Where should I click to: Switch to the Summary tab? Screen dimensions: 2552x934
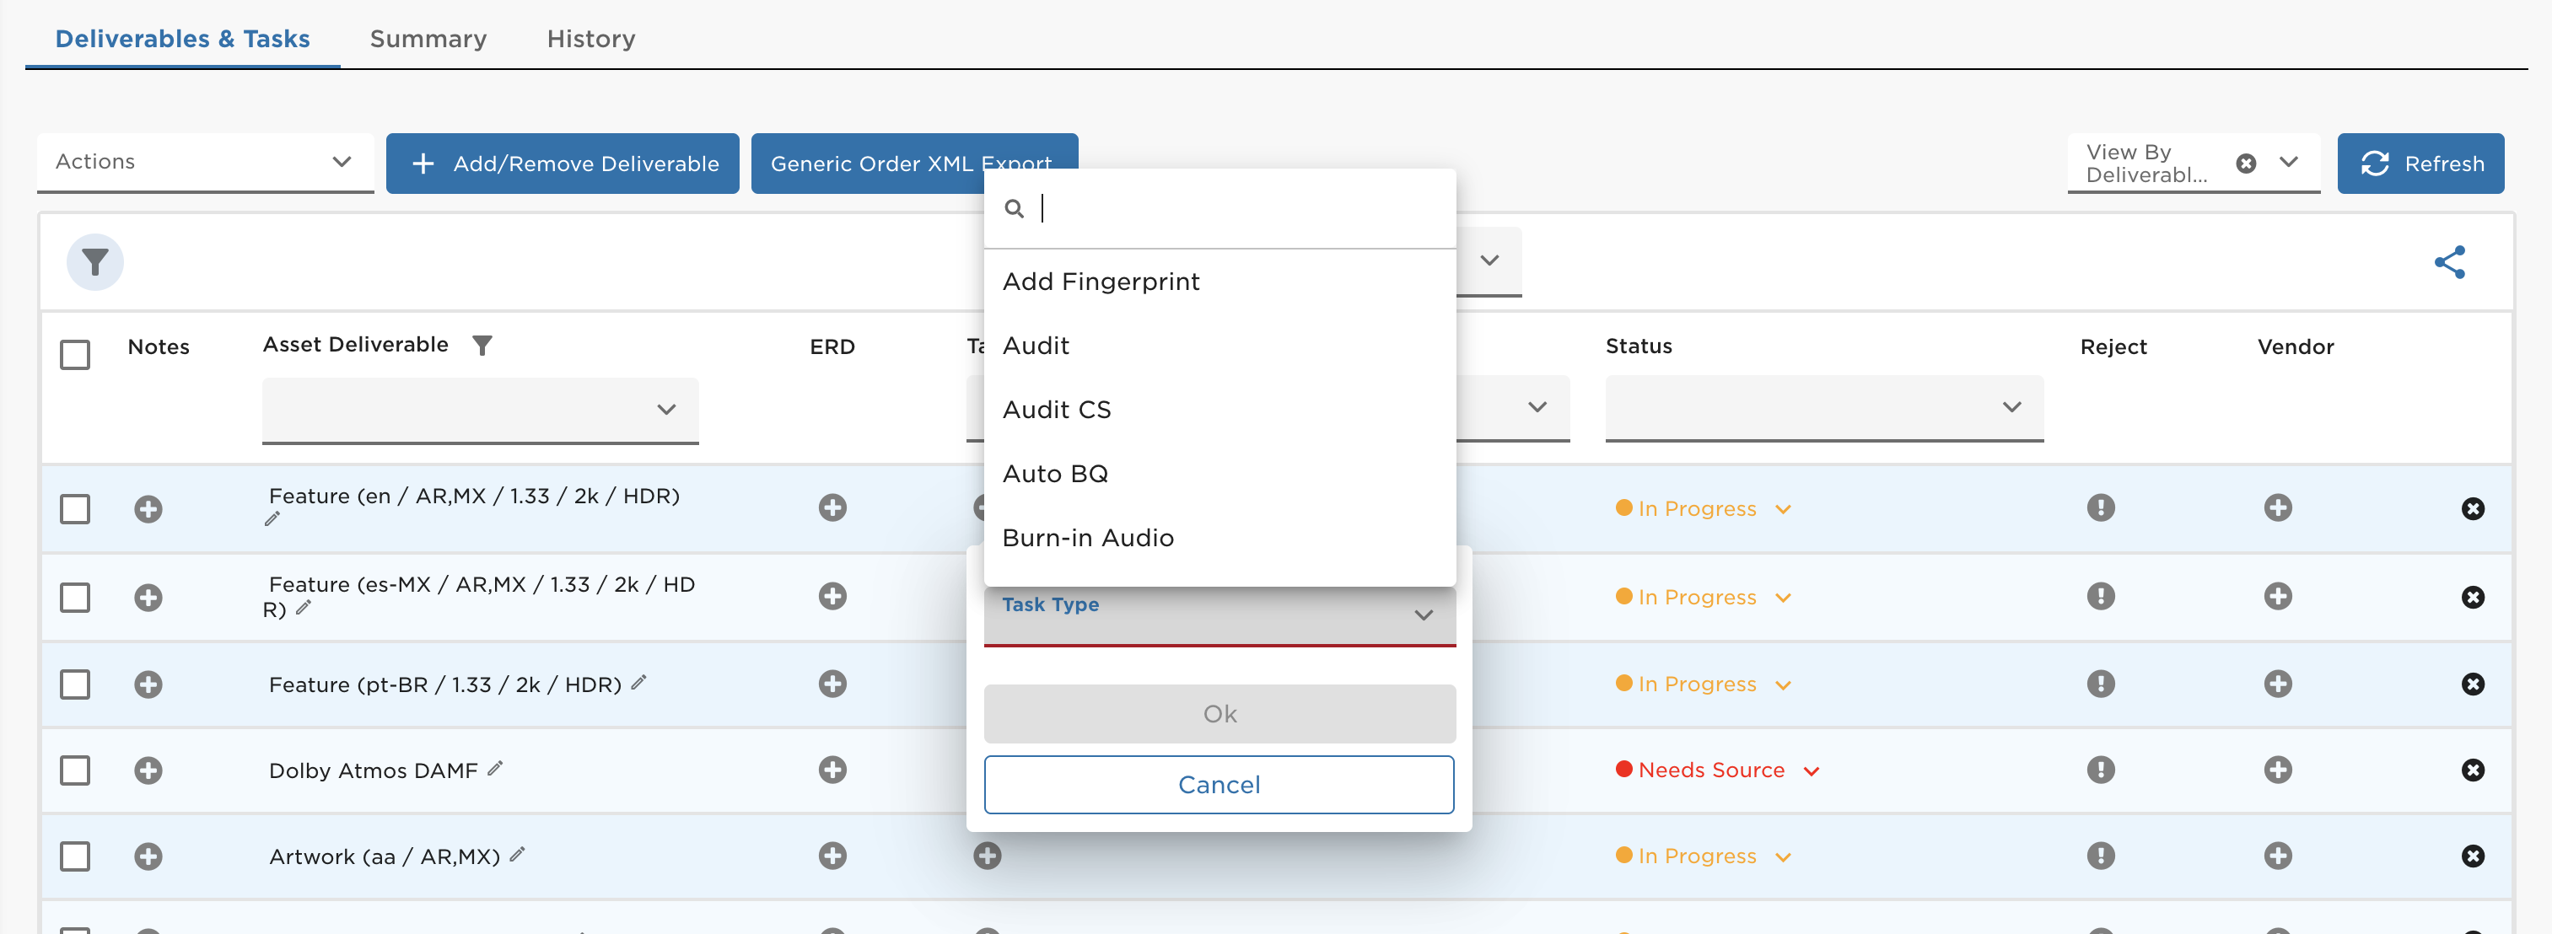click(428, 39)
